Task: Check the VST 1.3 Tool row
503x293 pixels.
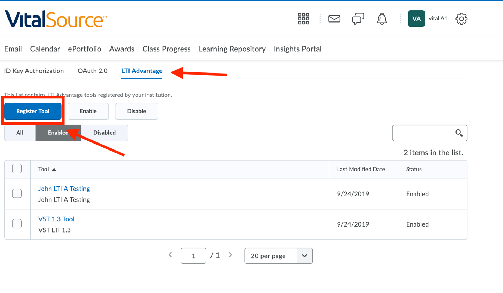Action: pos(17,223)
